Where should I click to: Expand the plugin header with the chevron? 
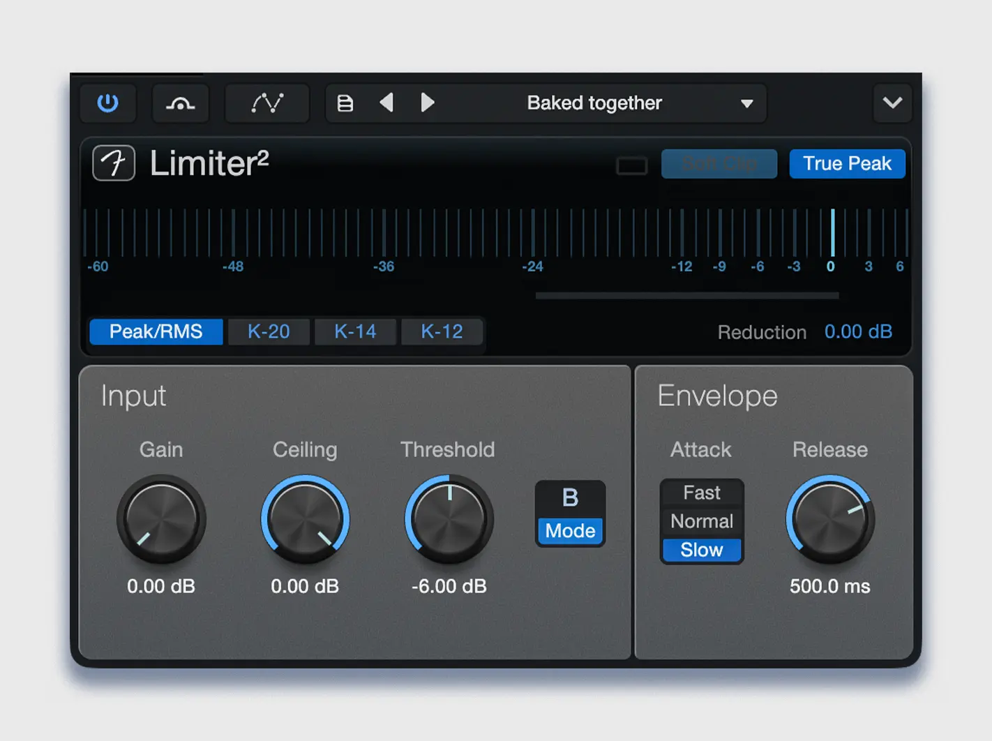[x=892, y=103]
